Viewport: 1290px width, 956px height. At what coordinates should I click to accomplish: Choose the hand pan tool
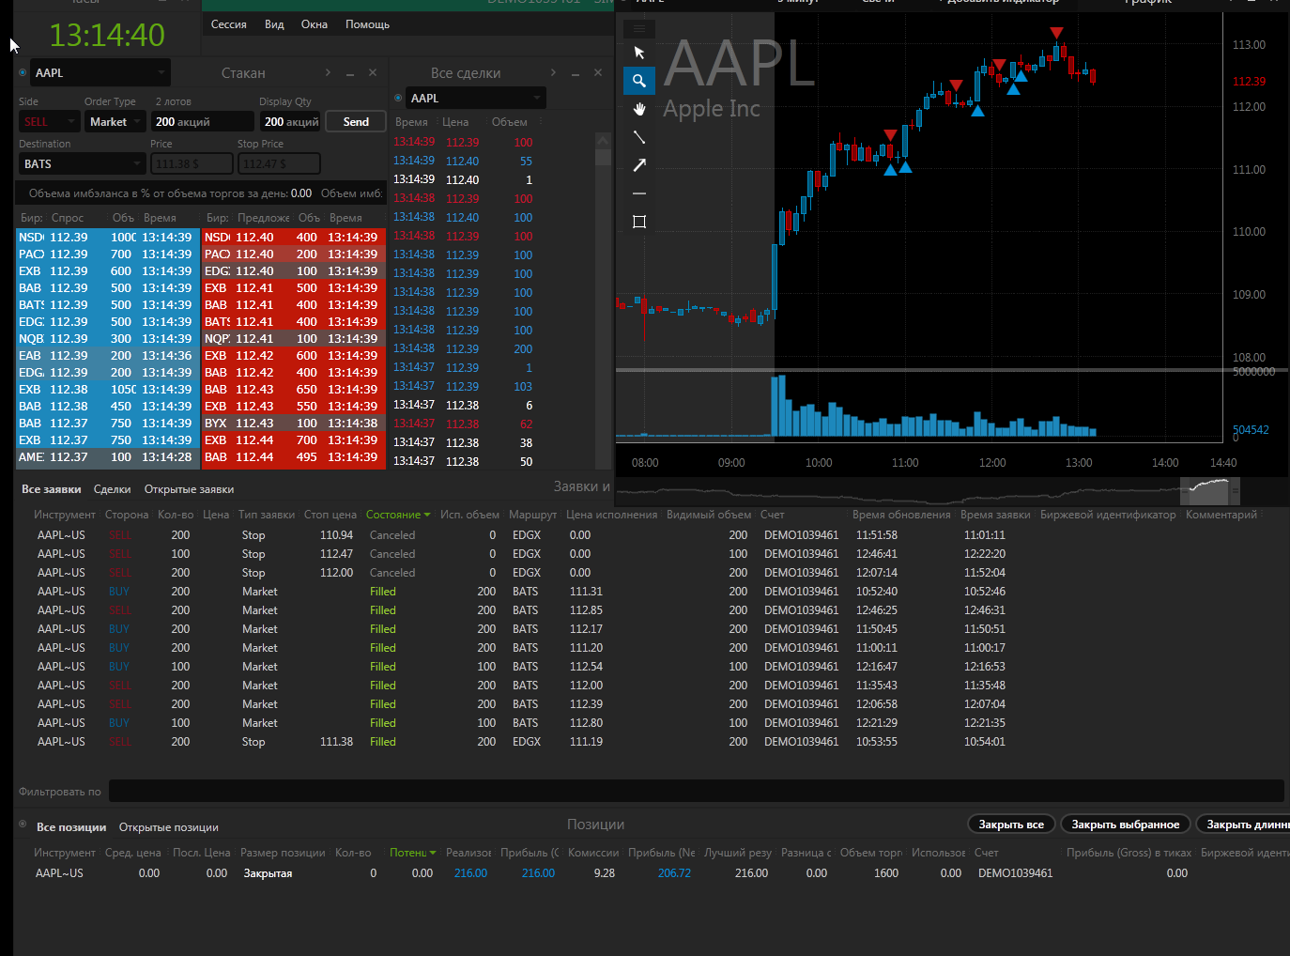tap(639, 109)
